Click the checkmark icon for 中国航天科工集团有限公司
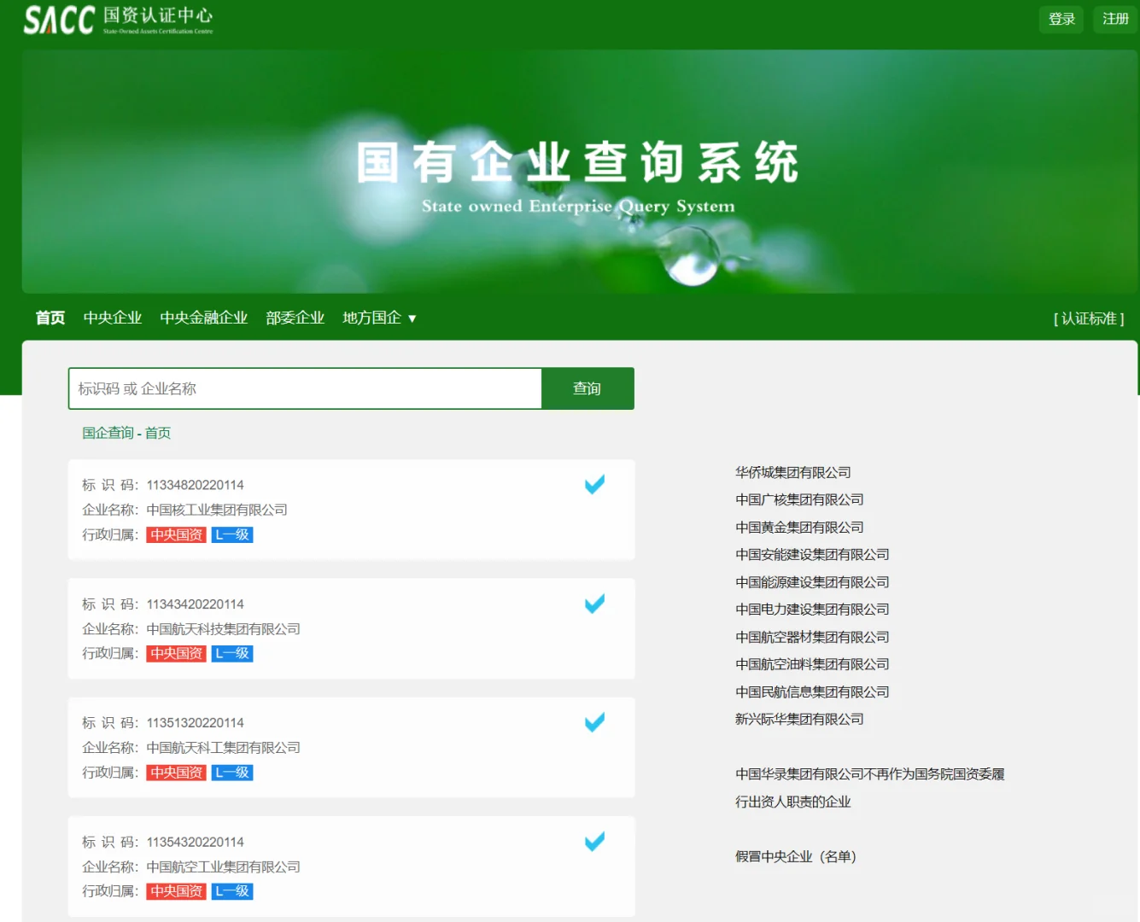The image size is (1140, 922). (594, 722)
